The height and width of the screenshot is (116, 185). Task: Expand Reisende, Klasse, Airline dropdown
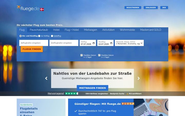[129, 43]
